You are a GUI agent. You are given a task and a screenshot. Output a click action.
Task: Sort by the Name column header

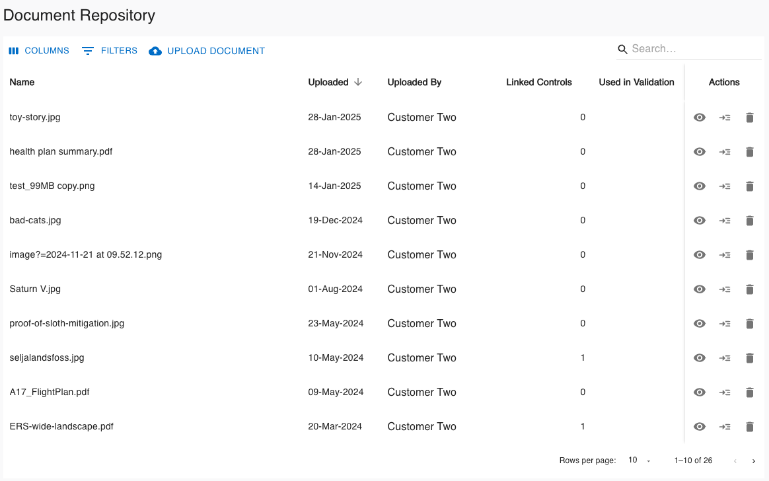pyautogui.click(x=21, y=82)
